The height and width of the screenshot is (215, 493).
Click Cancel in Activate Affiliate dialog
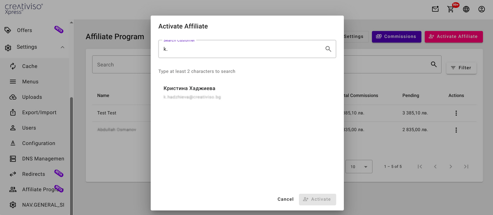(x=285, y=199)
